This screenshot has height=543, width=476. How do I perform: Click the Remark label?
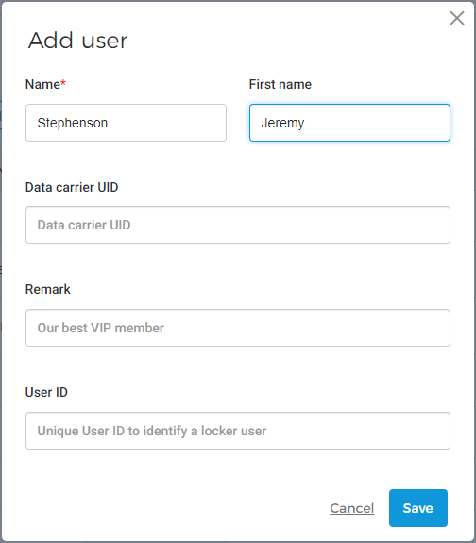point(48,290)
